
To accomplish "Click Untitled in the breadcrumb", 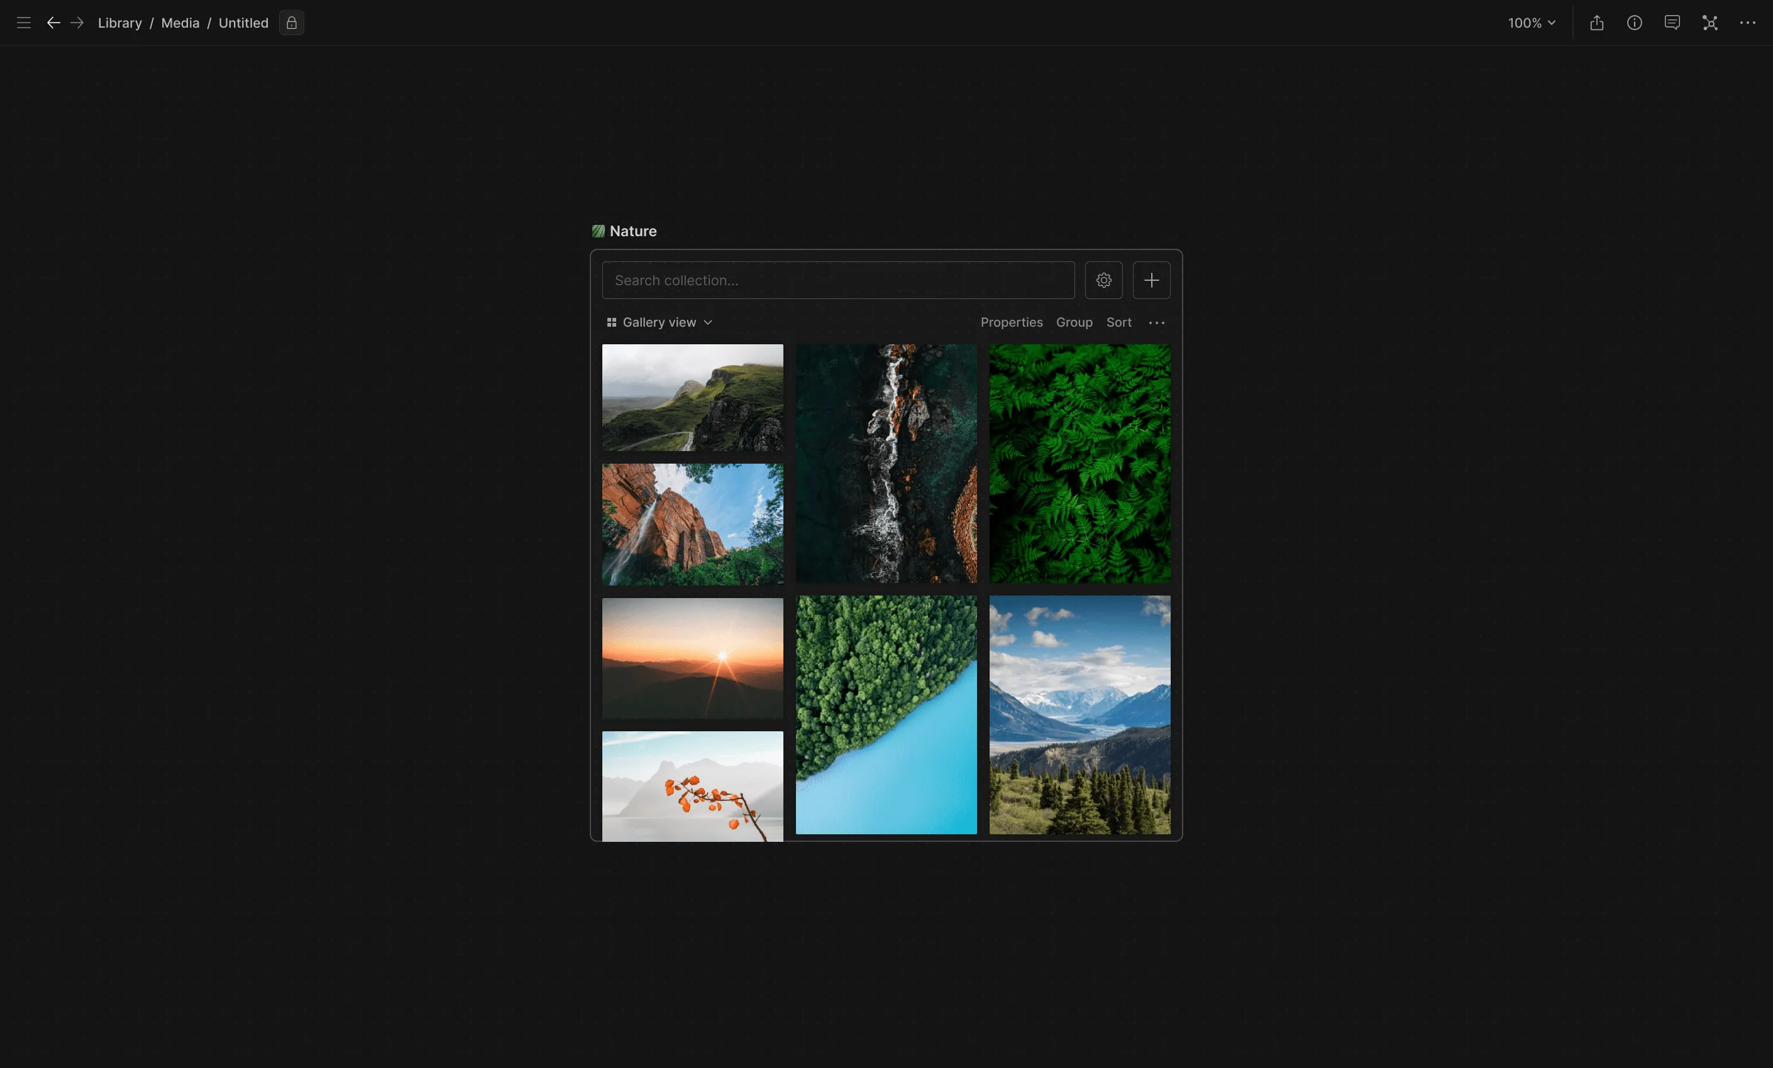I will coord(243,23).
